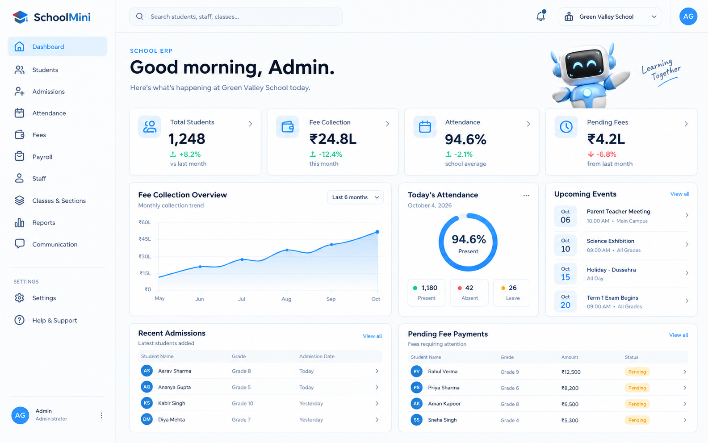Viewport: 708px width, 443px height.
Task: Open Today's Attendance three-dot menu
Action: click(526, 196)
